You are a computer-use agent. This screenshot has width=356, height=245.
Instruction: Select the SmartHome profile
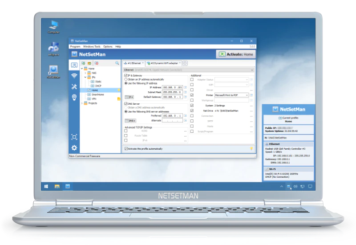pos(98,94)
